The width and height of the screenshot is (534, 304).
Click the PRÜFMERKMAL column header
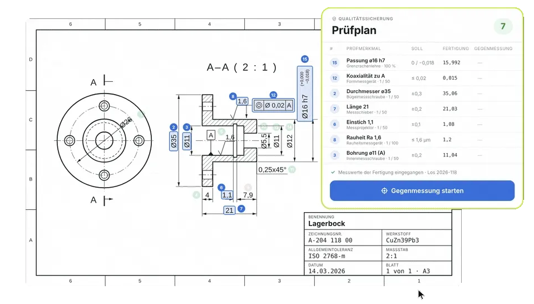(x=363, y=49)
